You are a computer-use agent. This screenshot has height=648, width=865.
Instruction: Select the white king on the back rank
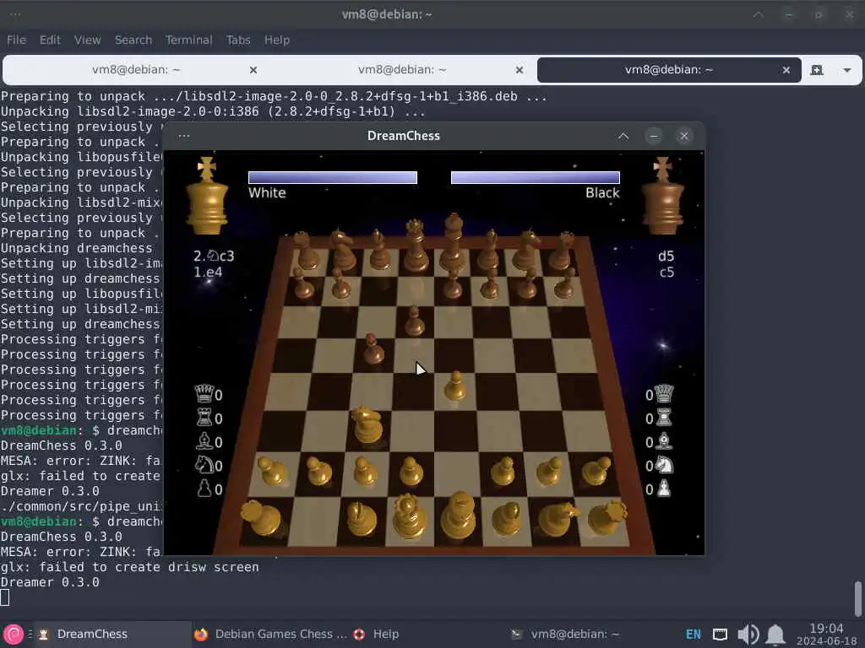pyautogui.click(x=459, y=516)
